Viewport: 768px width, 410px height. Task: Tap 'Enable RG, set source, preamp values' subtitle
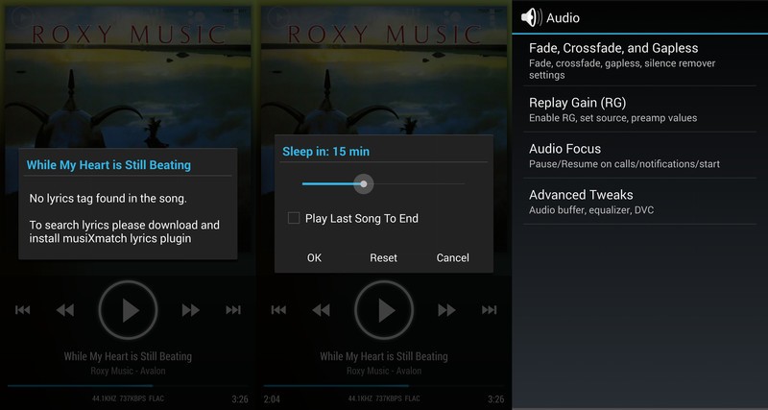[612, 118]
